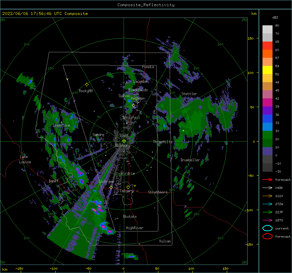Viewport: 292px width, 273px height.
Task: Click the Lacombe city label
Action: (140, 81)
